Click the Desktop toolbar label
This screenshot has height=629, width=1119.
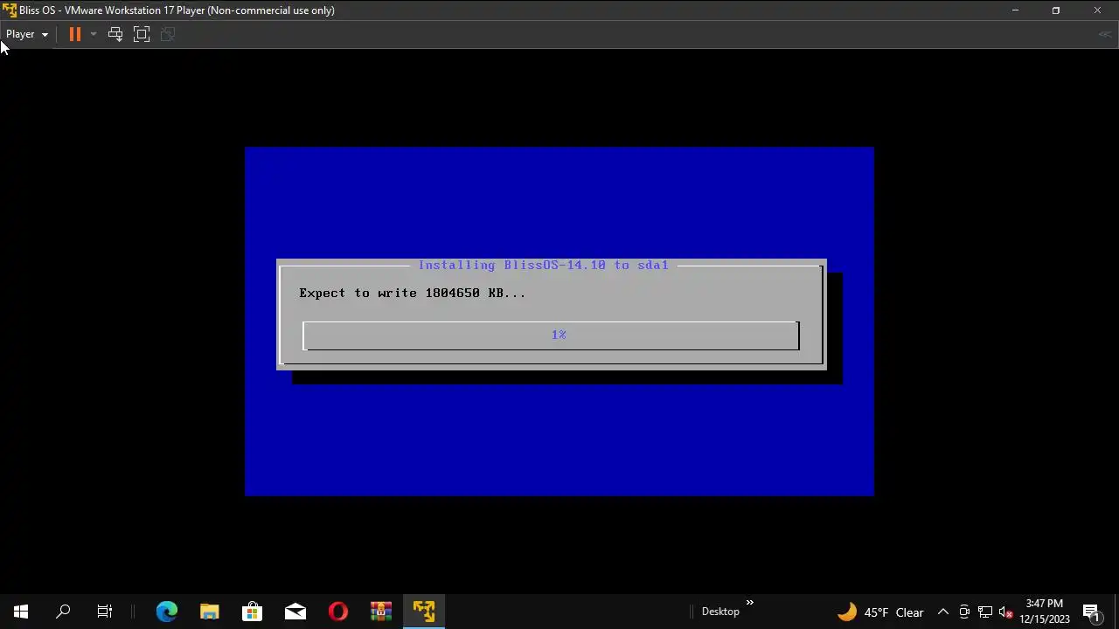[x=720, y=612]
